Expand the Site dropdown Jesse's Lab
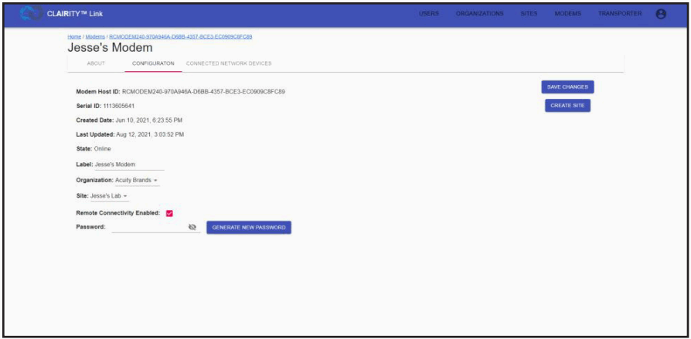 coord(109,195)
